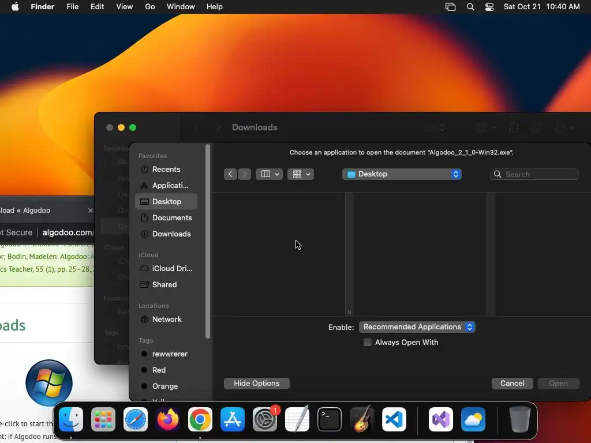The height and width of the screenshot is (443, 591).
Task: Open the Edit menu
Action: tap(97, 7)
